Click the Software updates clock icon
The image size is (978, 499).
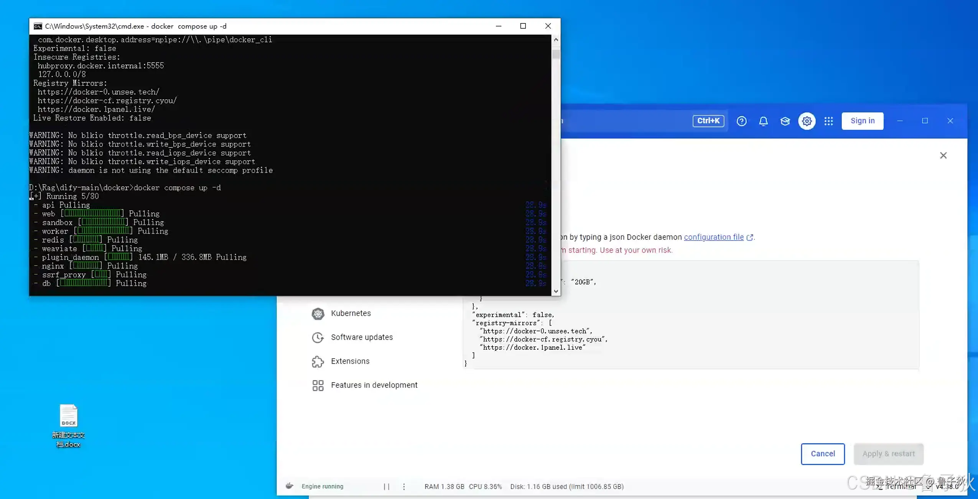tap(318, 338)
